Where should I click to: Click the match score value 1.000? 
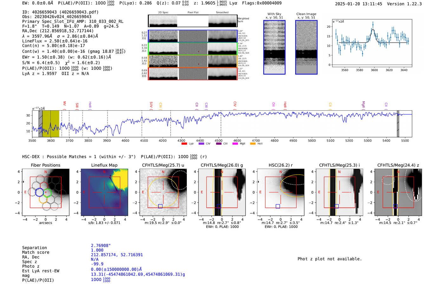pos(97,250)
